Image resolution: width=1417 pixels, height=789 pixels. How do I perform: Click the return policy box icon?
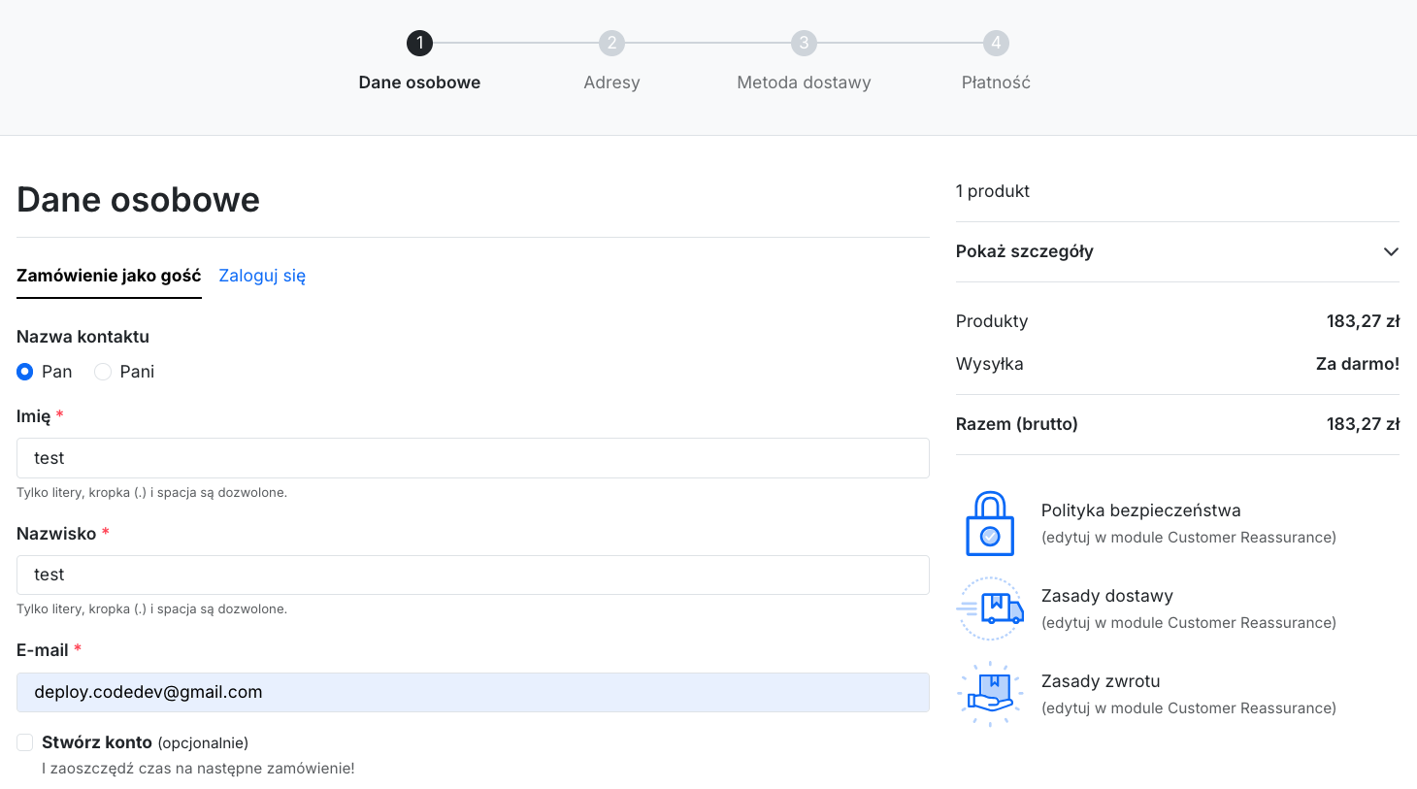tap(990, 695)
